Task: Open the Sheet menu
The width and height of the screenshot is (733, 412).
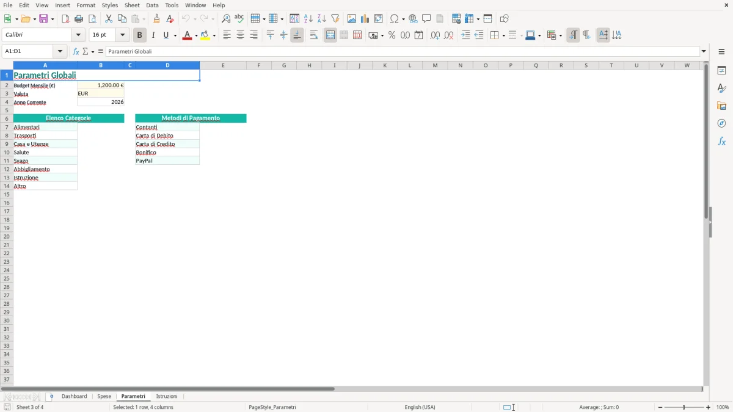Action: [x=132, y=5]
